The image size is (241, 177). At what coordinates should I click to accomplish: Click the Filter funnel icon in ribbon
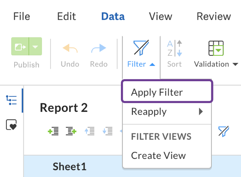coord(141,48)
